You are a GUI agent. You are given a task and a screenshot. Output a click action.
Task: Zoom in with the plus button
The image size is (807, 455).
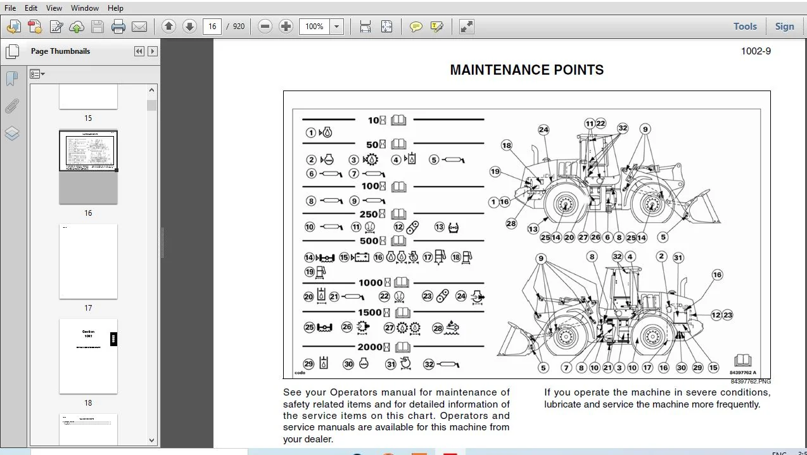286,27
